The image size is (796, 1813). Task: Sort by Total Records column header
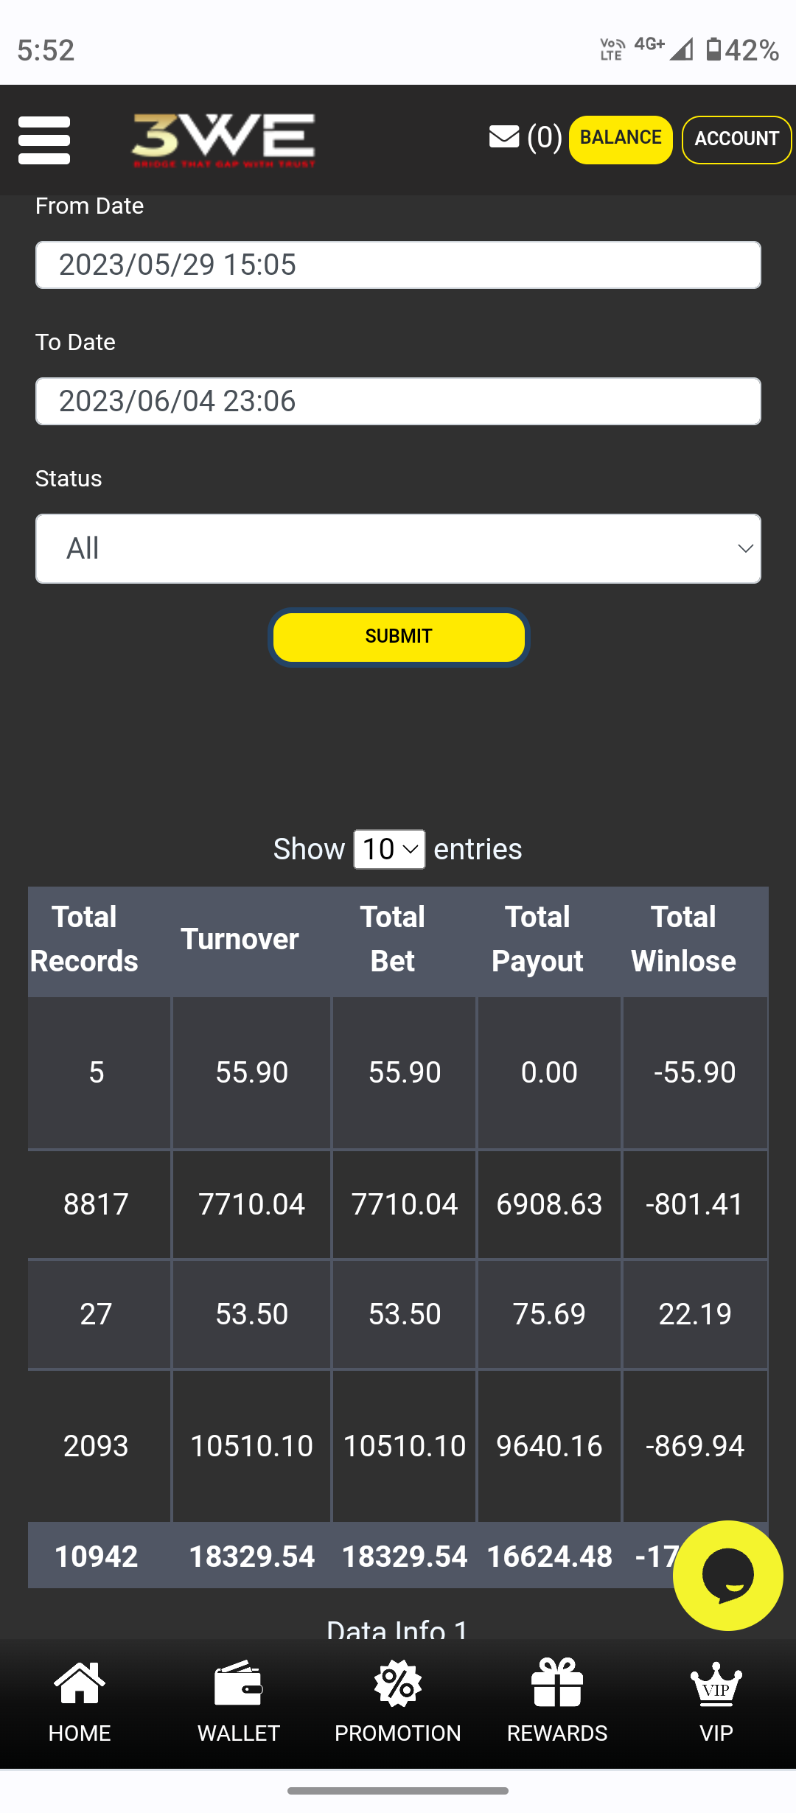[x=85, y=940]
